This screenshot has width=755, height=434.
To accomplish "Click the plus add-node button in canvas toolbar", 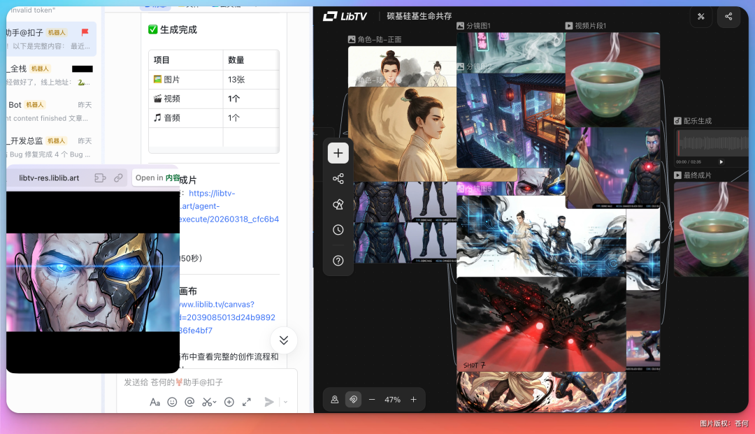I will pos(338,153).
